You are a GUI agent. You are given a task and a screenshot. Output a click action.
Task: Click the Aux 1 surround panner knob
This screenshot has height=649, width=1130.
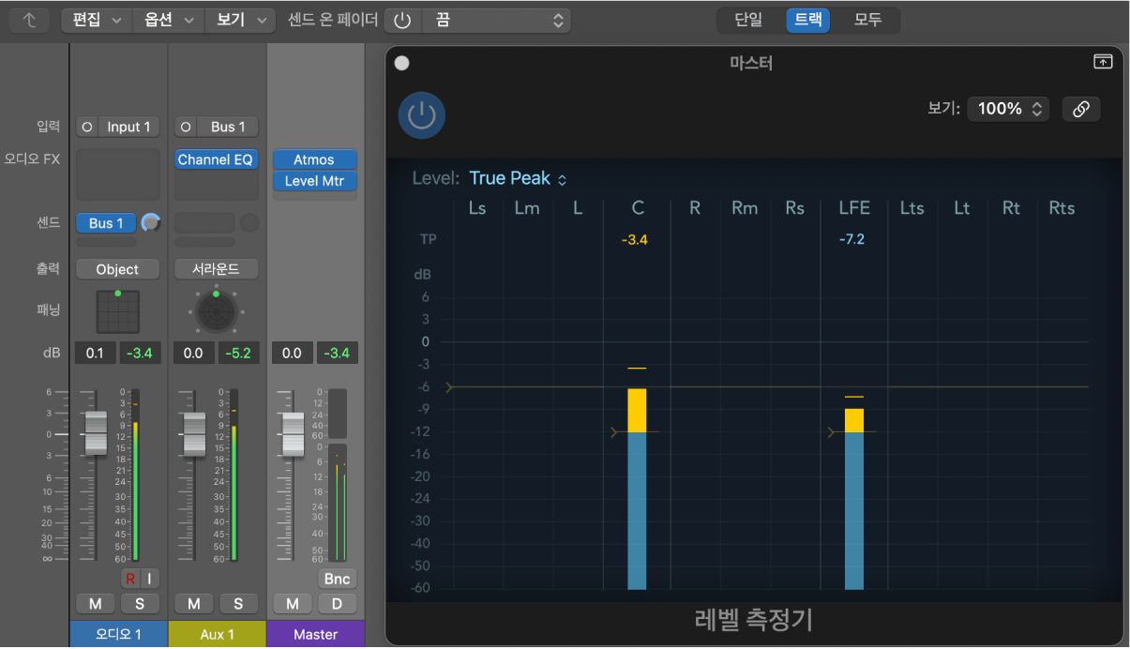[x=216, y=313]
